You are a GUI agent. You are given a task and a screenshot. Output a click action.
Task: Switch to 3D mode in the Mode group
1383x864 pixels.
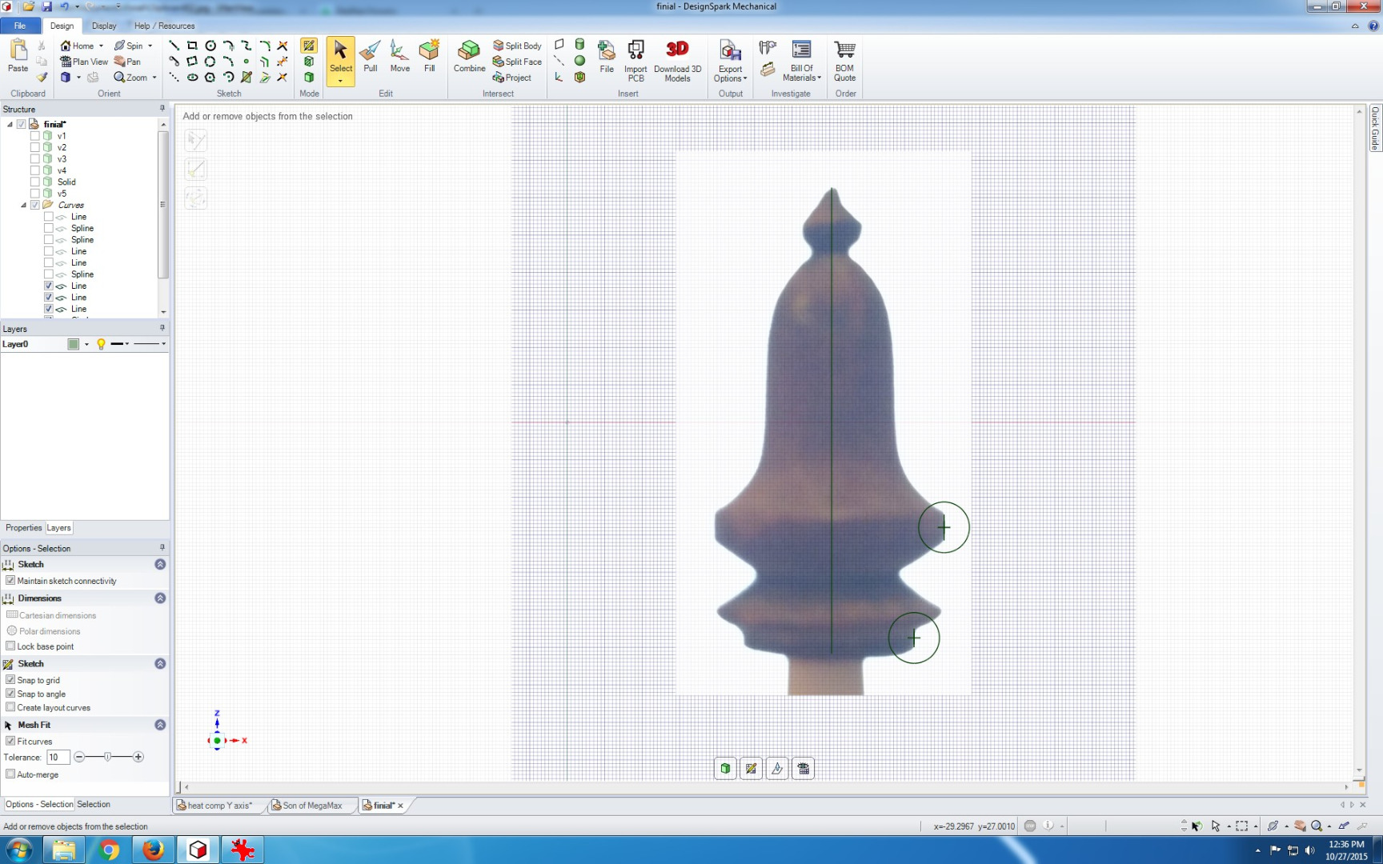(x=309, y=78)
